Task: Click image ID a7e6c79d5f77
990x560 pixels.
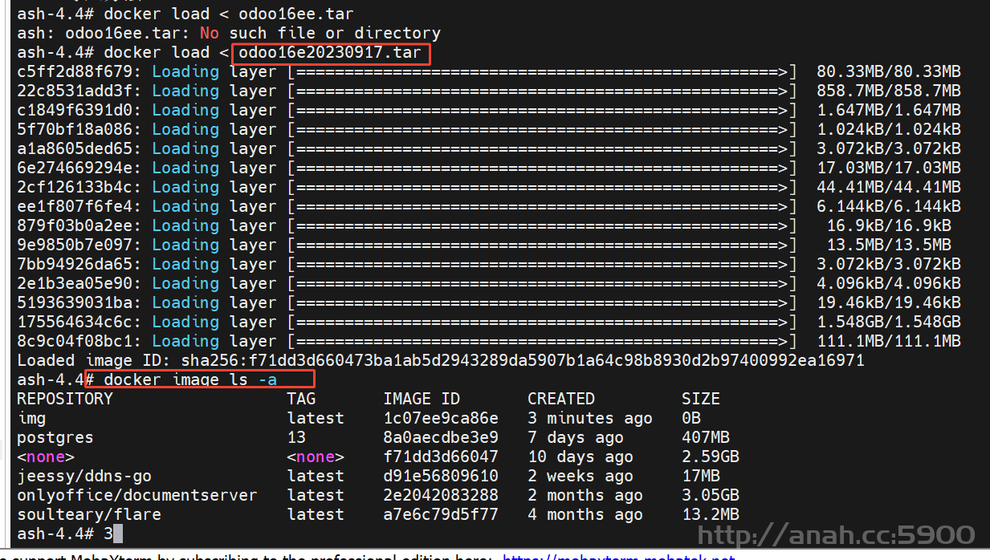Action: point(441,515)
